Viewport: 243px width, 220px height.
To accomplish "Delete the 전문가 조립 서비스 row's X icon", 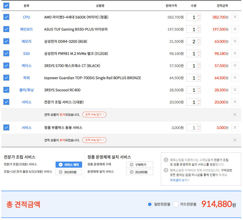I will (x=235, y=102).
